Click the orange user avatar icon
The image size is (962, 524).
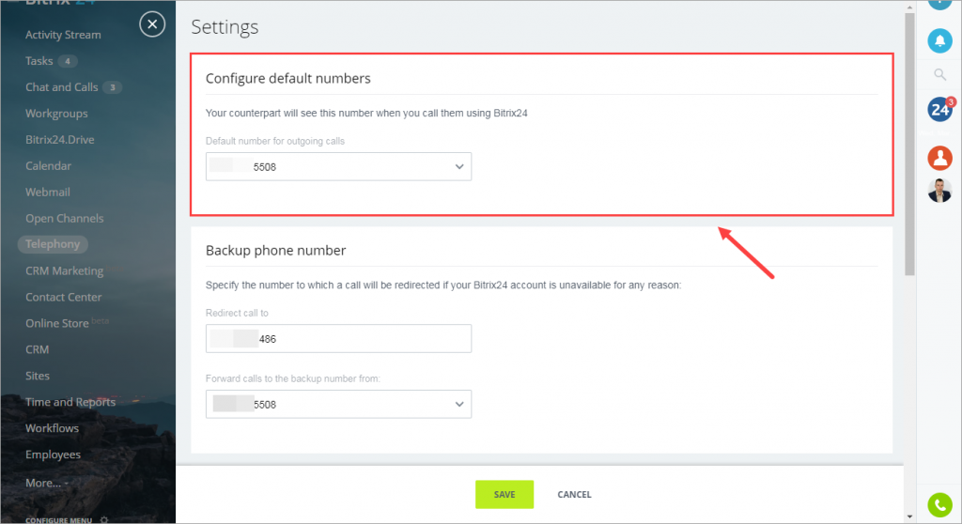click(x=939, y=158)
